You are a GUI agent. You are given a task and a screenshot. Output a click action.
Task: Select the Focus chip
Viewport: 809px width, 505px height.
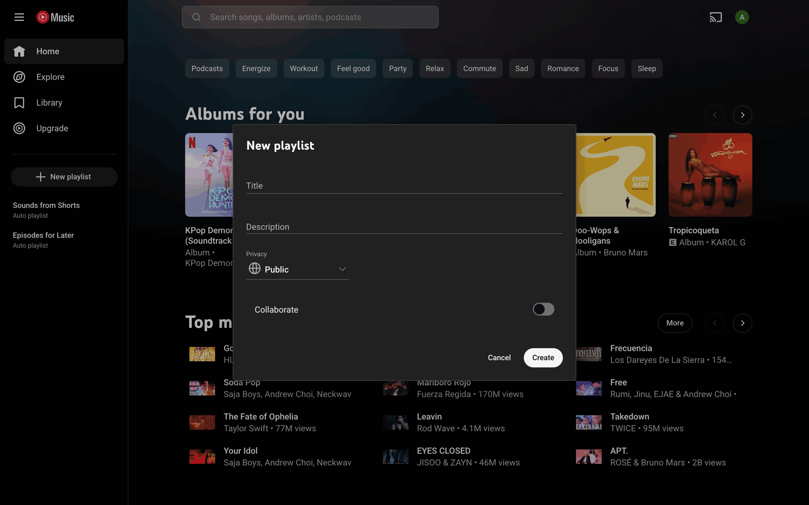[608, 69]
